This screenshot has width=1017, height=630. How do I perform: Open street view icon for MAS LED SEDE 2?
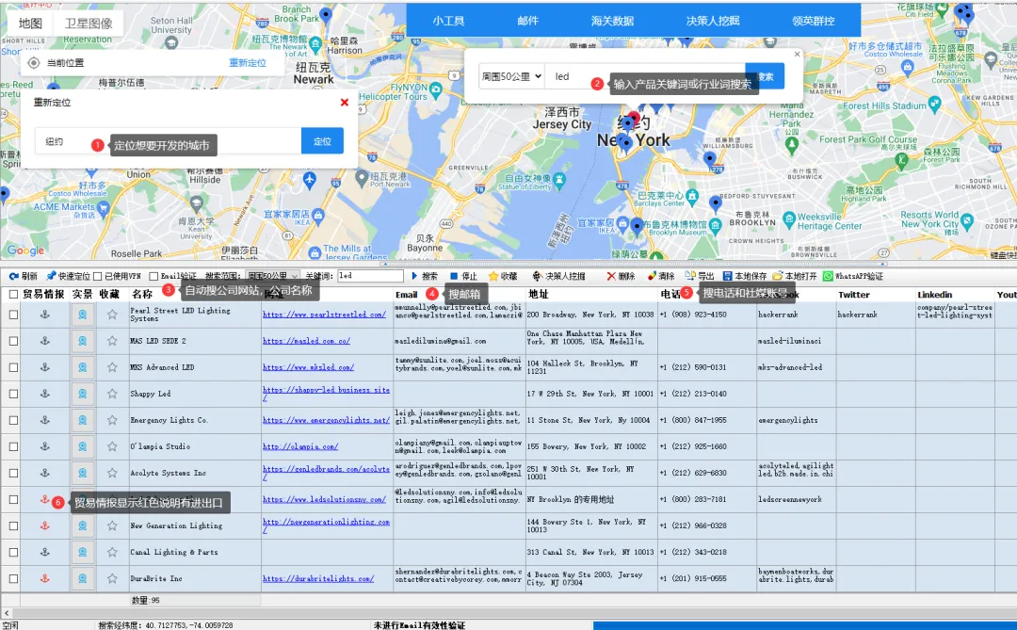(82, 341)
